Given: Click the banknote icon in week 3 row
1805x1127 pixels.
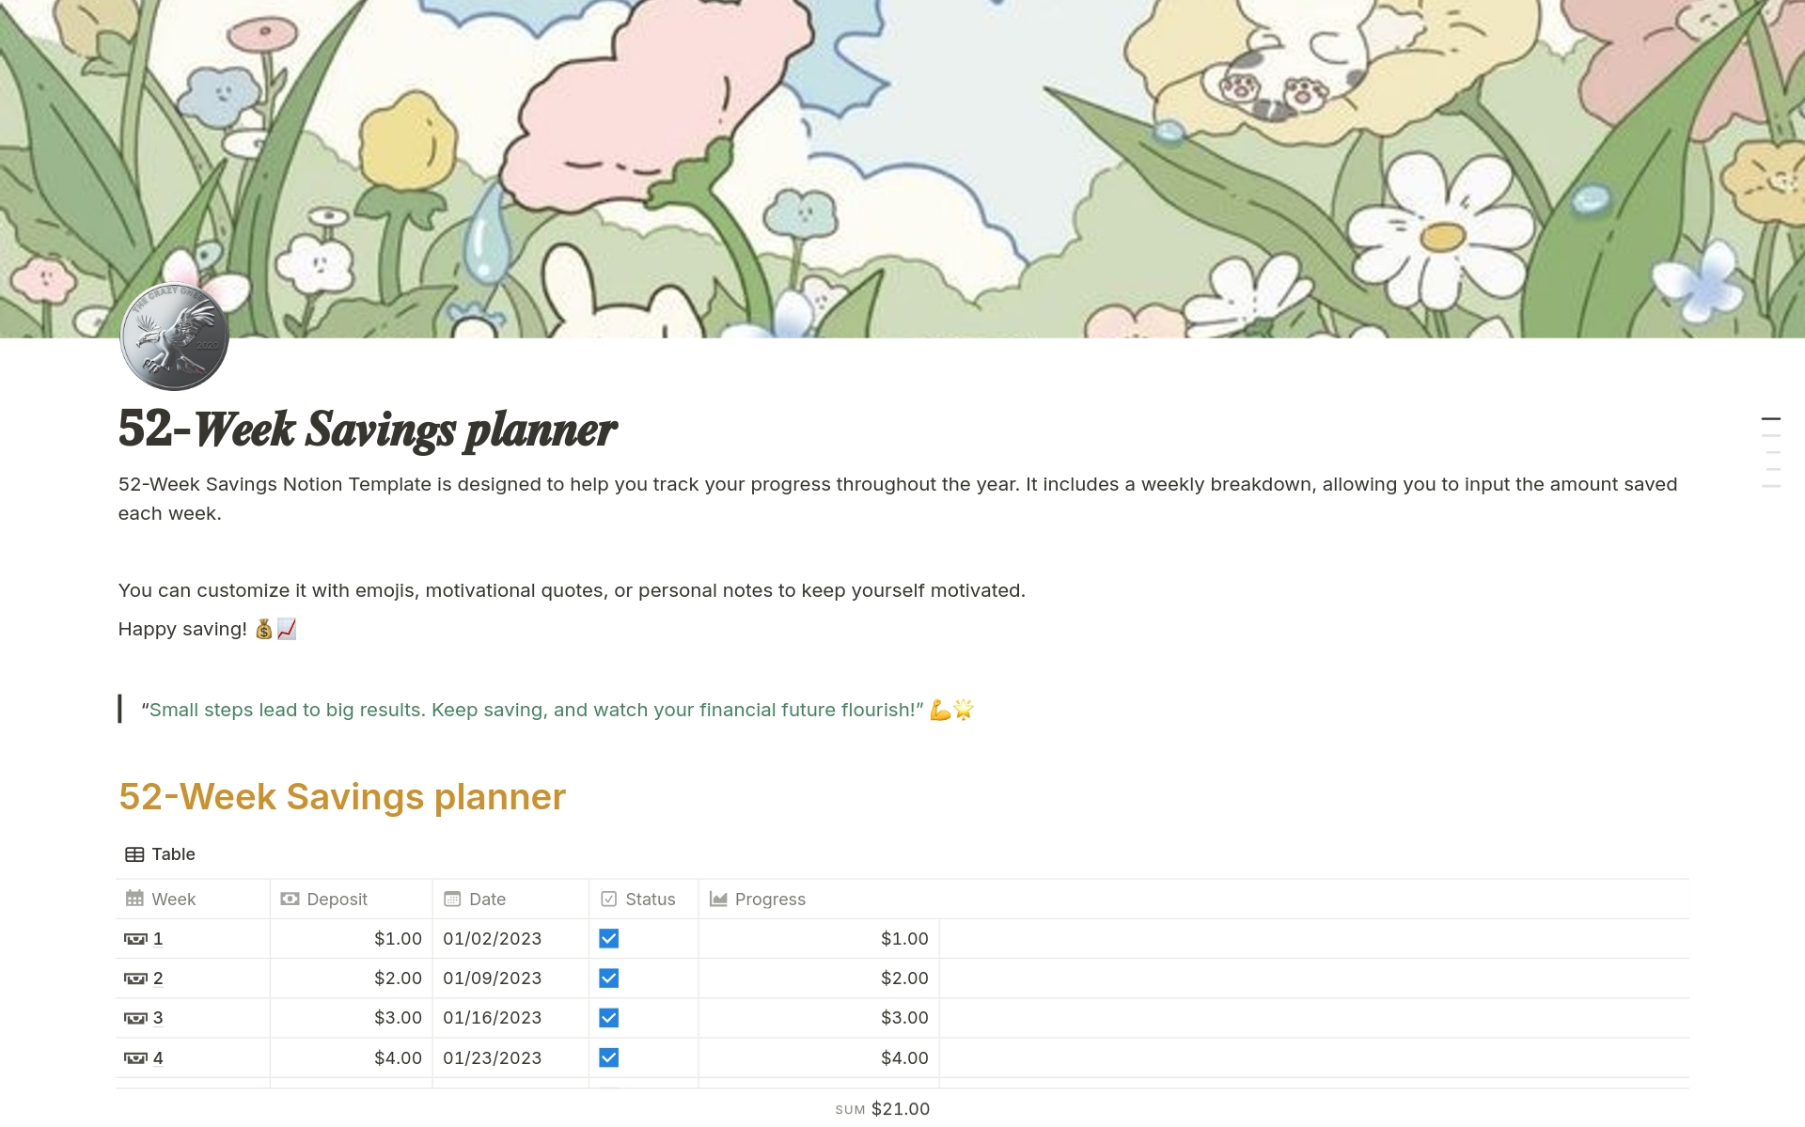Looking at the screenshot, I should coord(135,1018).
